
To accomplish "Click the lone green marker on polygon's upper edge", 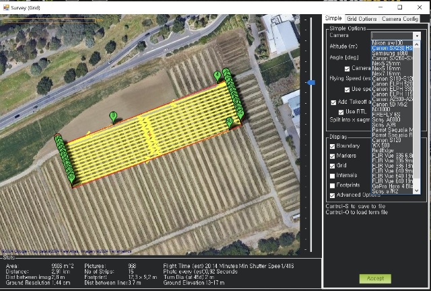I will [112, 117].
